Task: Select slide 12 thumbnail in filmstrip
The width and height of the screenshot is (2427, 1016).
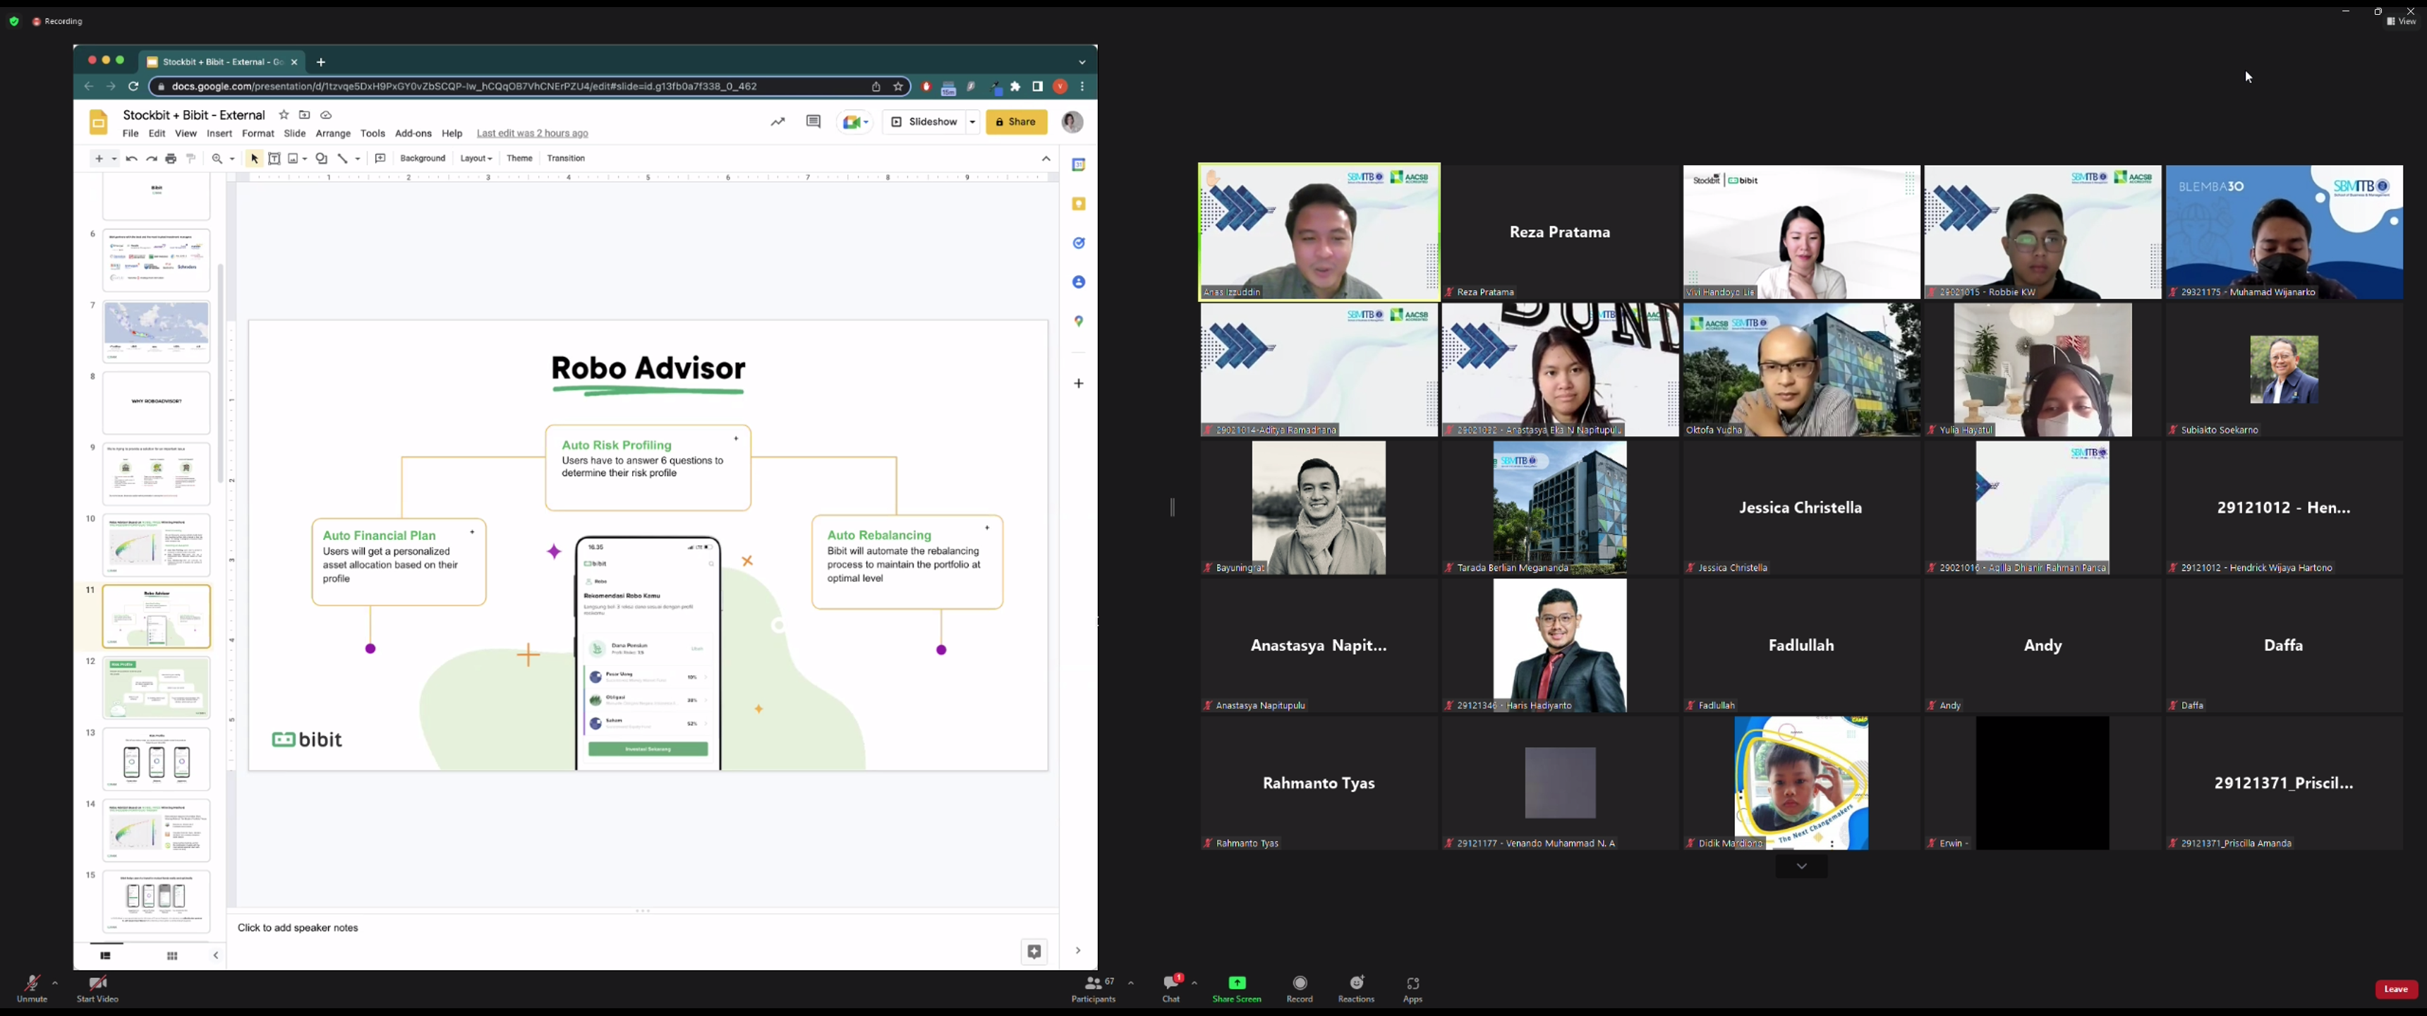Action: click(x=157, y=687)
